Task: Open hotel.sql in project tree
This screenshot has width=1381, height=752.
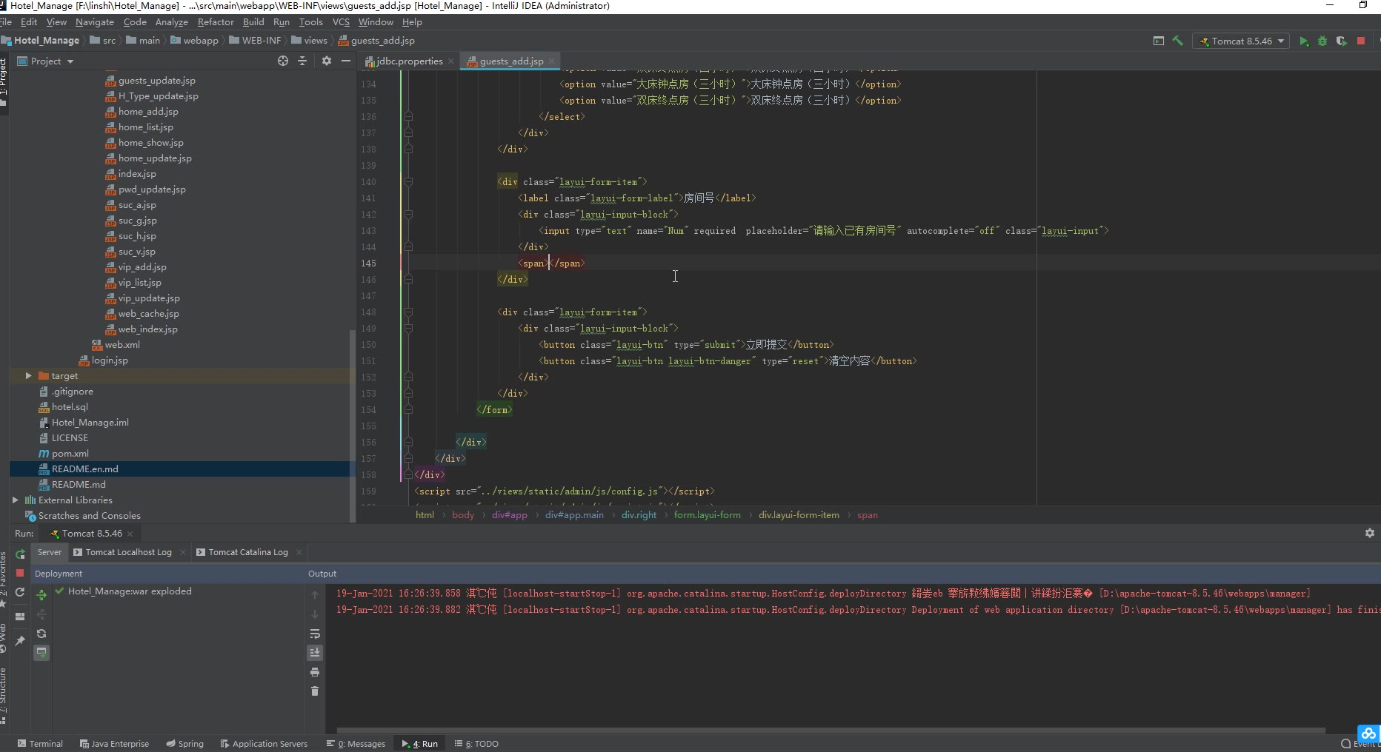Action: point(70,407)
